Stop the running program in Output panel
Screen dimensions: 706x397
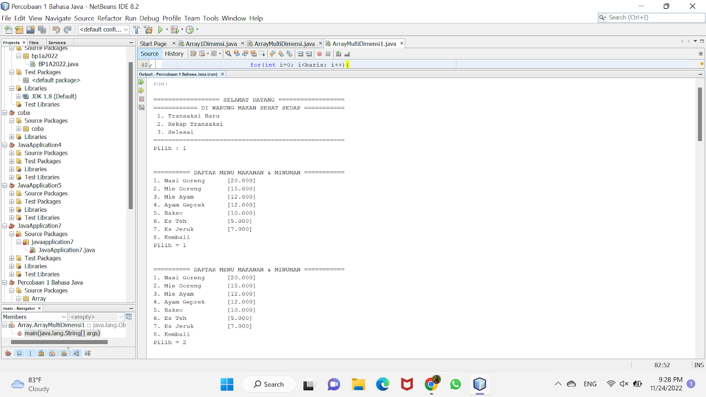click(x=142, y=99)
